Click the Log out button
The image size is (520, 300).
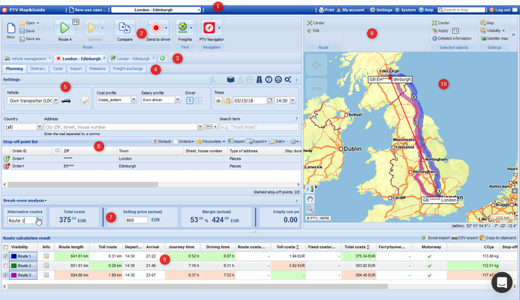[500, 10]
